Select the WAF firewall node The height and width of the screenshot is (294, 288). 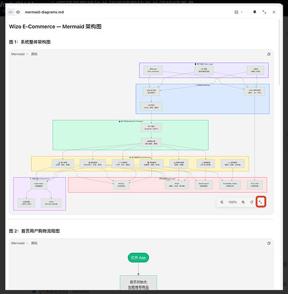pos(151,92)
